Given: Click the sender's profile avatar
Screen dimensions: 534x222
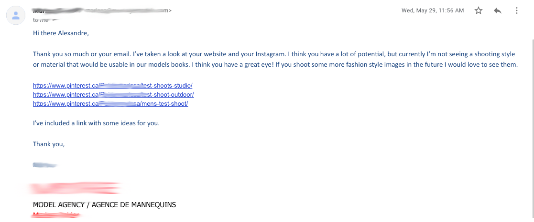Looking at the screenshot, I should [x=16, y=15].
